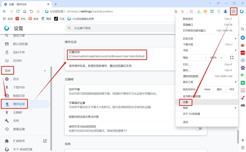Open the WeChat sidebar icon
This screenshot has height=152, width=246.
point(243,75)
